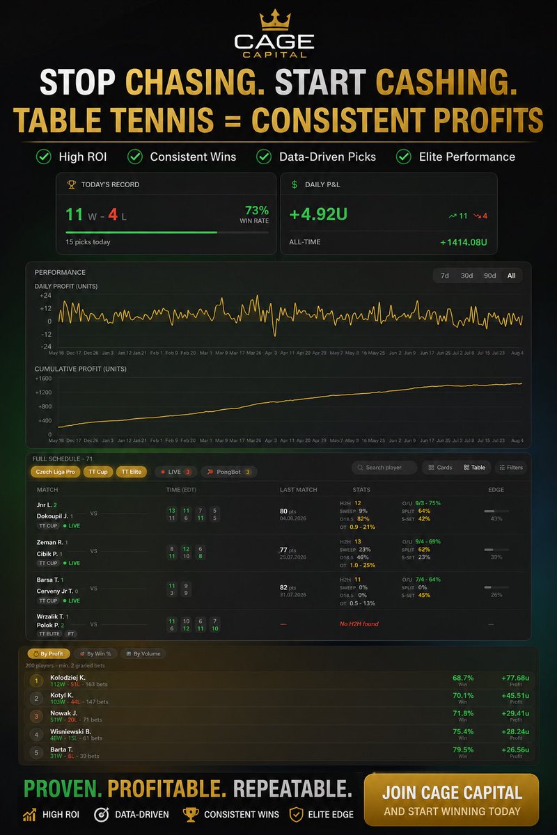Click the 73% win rate figure

tap(257, 209)
